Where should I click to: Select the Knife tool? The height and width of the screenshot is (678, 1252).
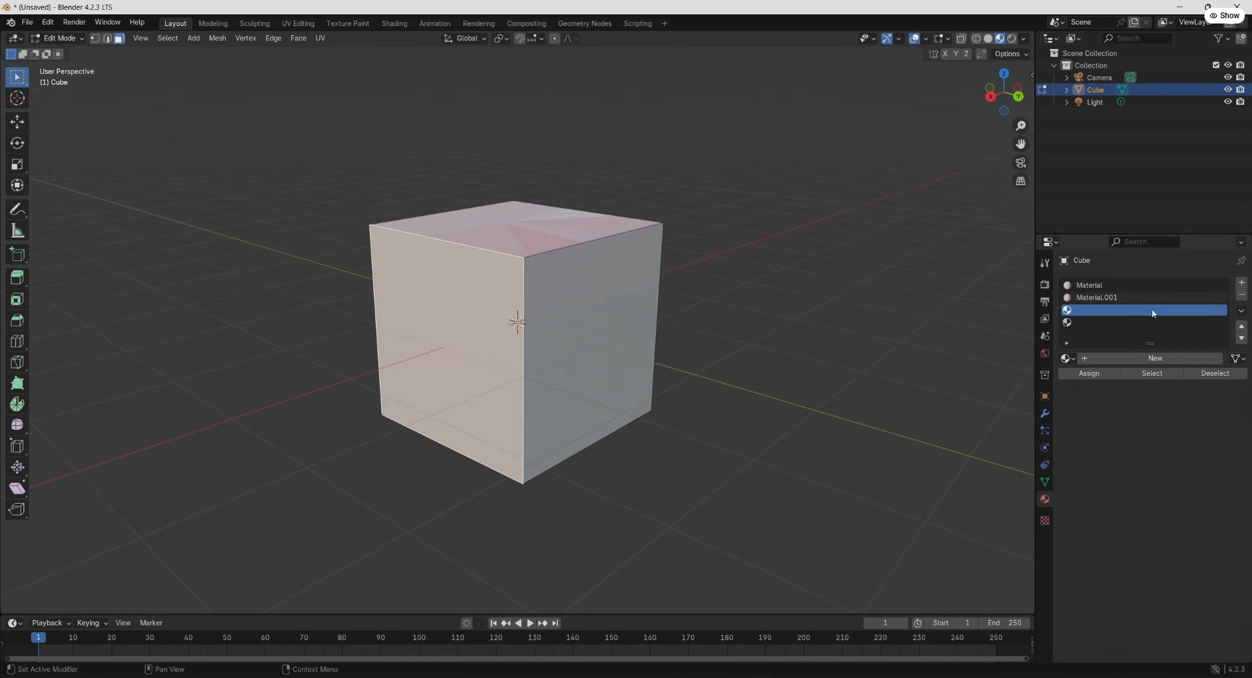point(17,362)
